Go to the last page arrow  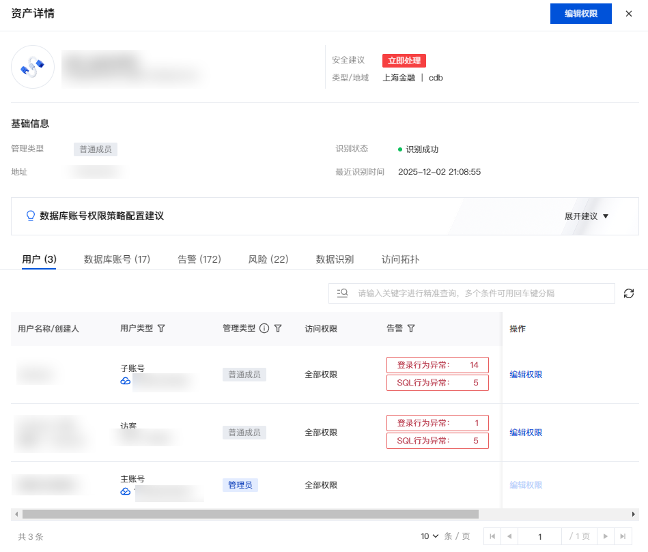pyautogui.click(x=622, y=536)
